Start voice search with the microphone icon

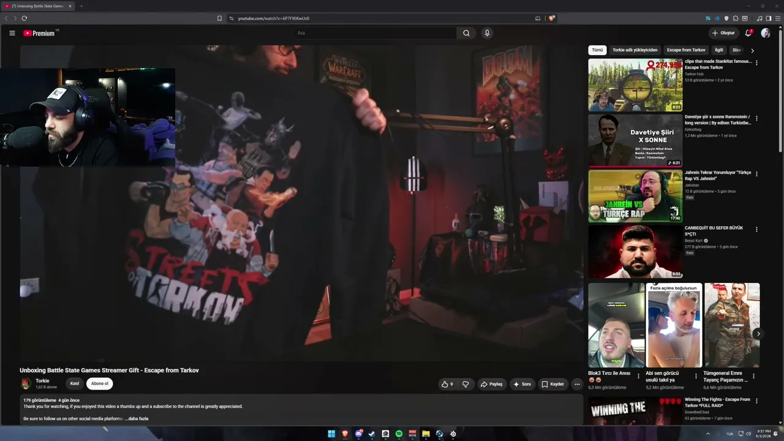click(x=487, y=33)
